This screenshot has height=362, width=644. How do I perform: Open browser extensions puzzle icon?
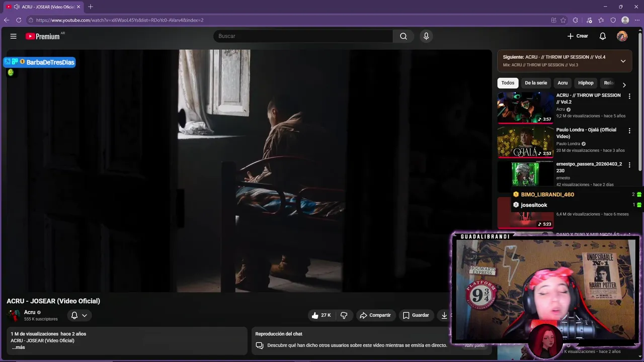(x=576, y=20)
